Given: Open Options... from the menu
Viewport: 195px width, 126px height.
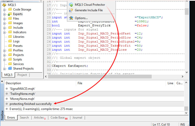Looking at the screenshot, I should click(91, 18).
